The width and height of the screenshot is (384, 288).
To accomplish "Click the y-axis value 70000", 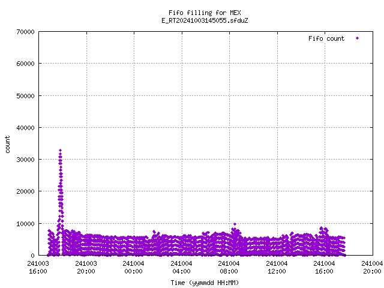I will (25, 32).
